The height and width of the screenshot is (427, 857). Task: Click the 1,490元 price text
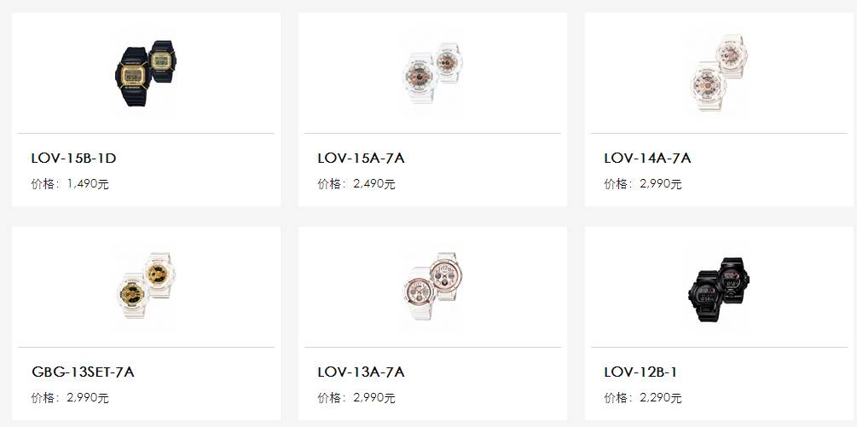point(88,184)
